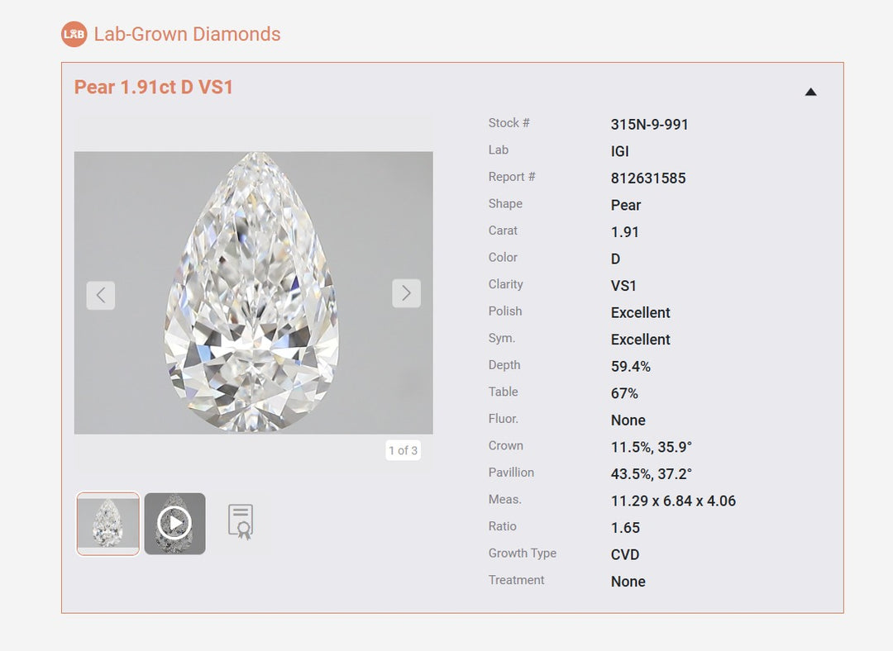Click the Fluor. value None
The width and height of the screenshot is (893, 651).
(x=628, y=420)
